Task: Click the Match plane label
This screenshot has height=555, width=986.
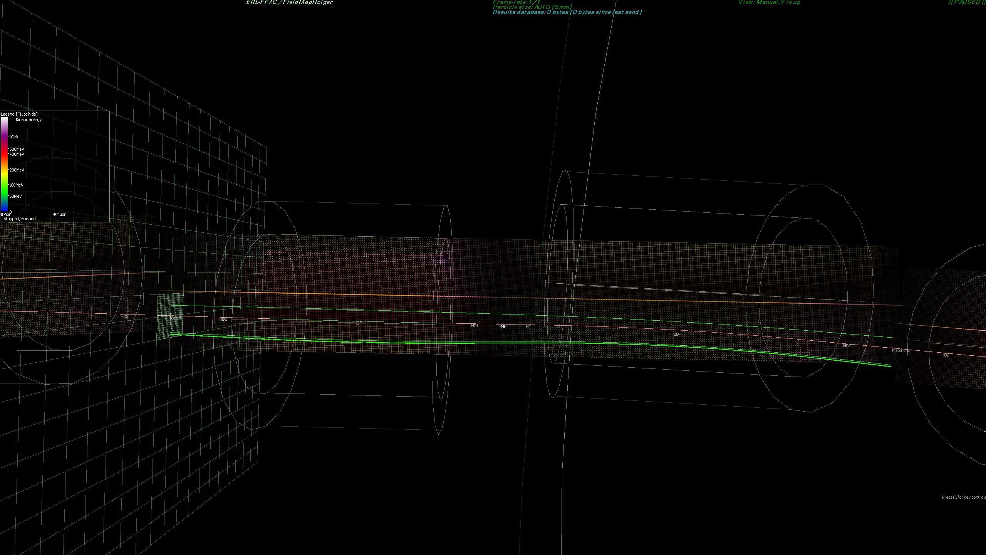Action: 175,318
